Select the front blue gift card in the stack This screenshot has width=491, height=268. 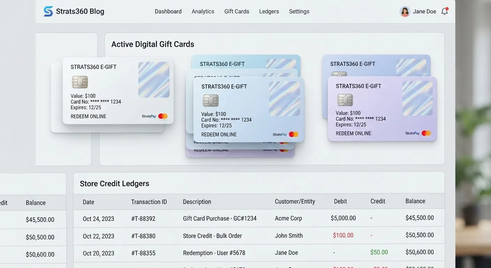[249, 110]
